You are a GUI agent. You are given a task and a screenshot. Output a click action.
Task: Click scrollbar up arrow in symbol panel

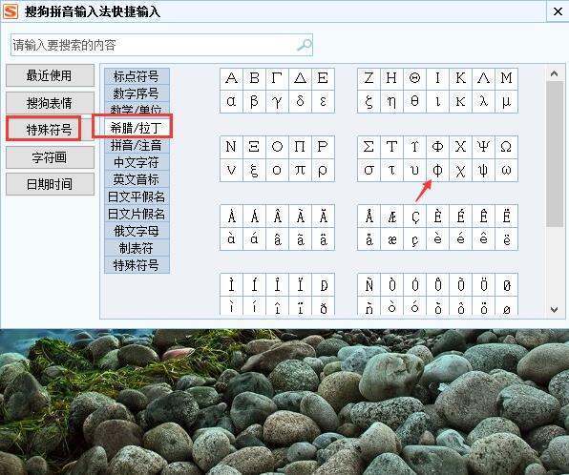[x=554, y=74]
